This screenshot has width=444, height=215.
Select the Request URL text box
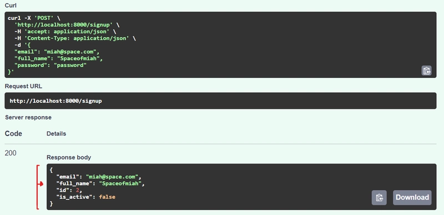tap(220, 101)
